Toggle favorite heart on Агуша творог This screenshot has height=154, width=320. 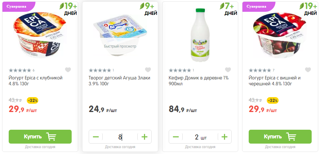pos(148,70)
